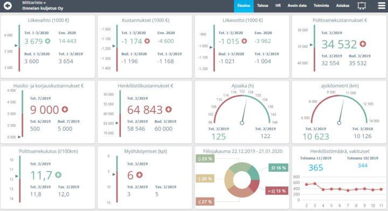Click the Ajoaika (h) gauge title
This screenshot has width=388, height=211.
click(242, 86)
